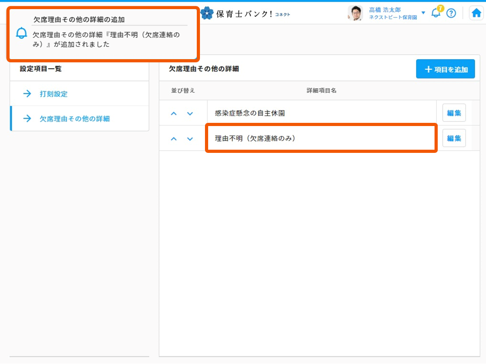Click the 項目を追加 button
The height and width of the screenshot is (364, 486).
point(445,69)
